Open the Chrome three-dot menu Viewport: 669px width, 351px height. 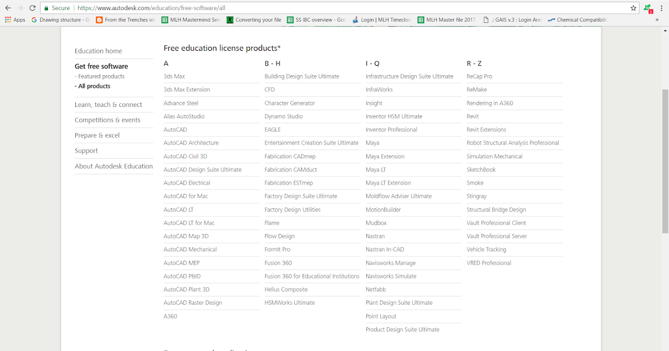(x=662, y=8)
